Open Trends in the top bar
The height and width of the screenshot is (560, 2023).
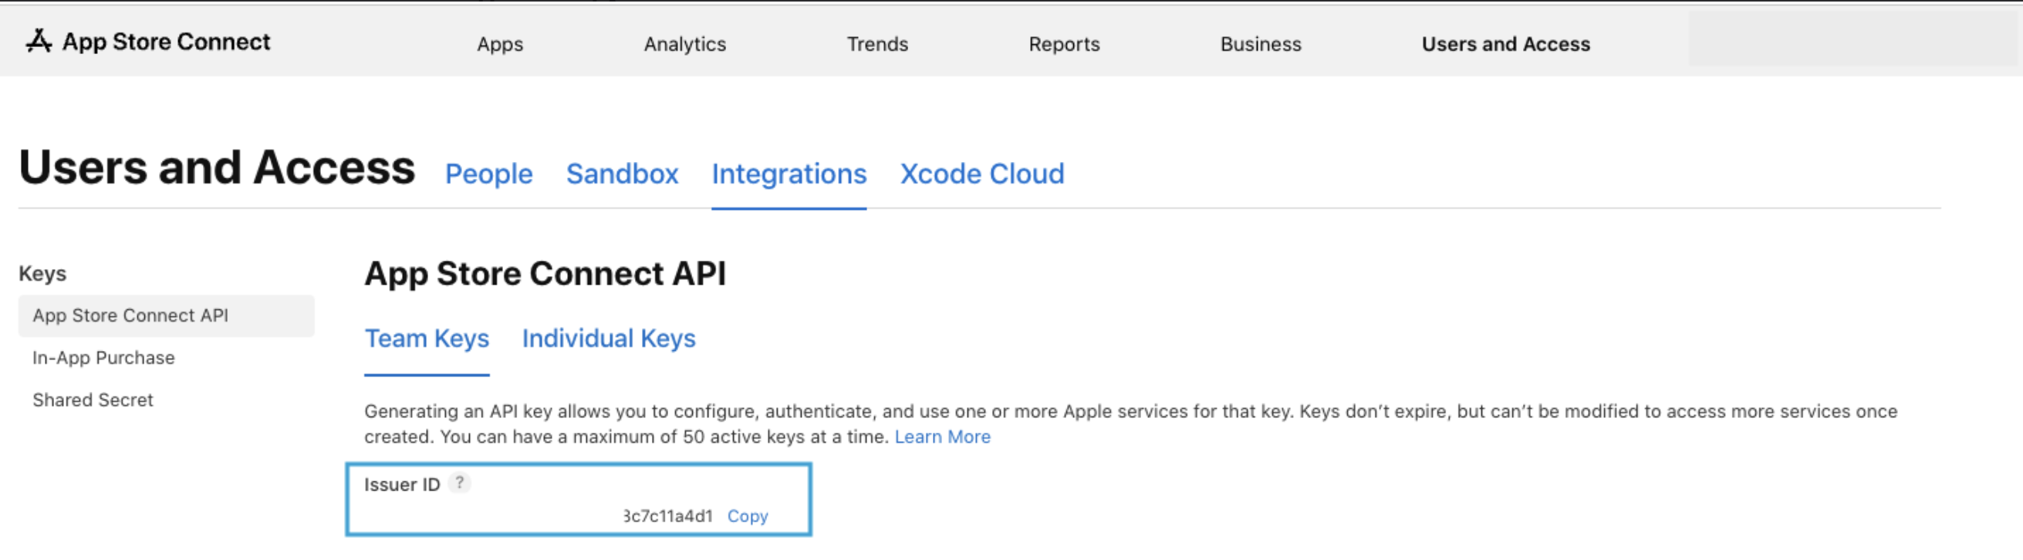tap(877, 44)
